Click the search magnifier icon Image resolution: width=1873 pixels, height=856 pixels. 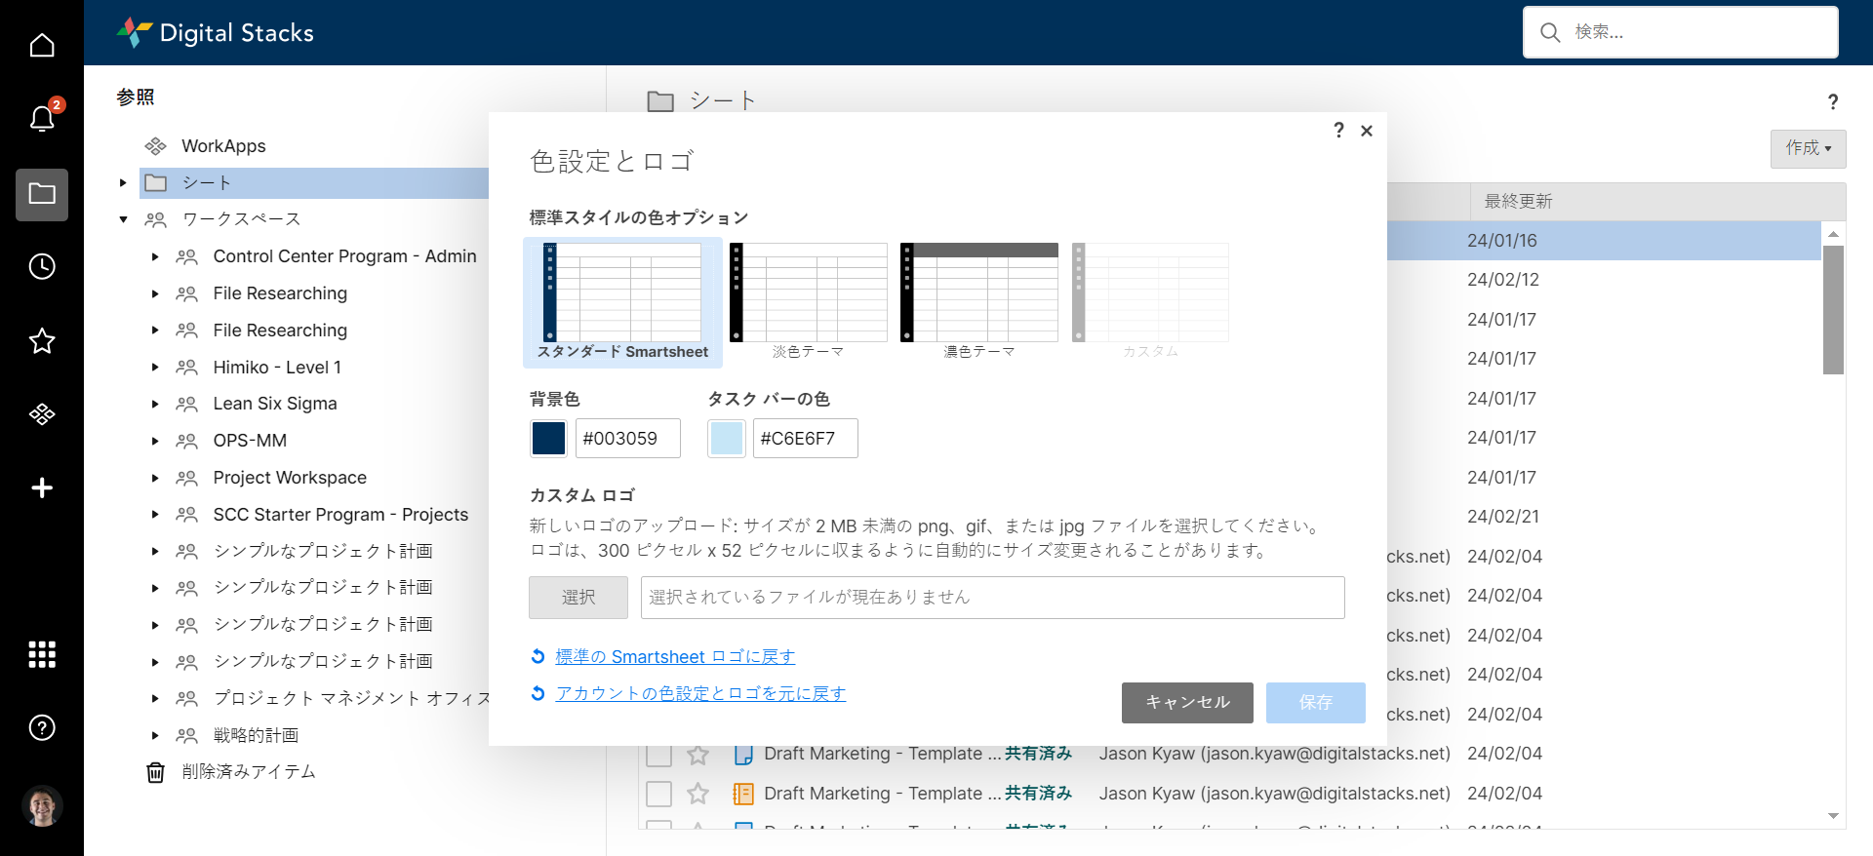pos(1550,32)
